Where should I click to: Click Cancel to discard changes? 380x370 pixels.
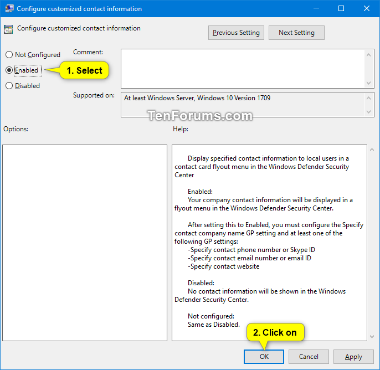(x=309, y=357)
